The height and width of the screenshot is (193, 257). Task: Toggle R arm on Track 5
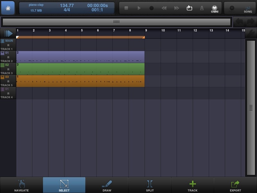point(8,81)
